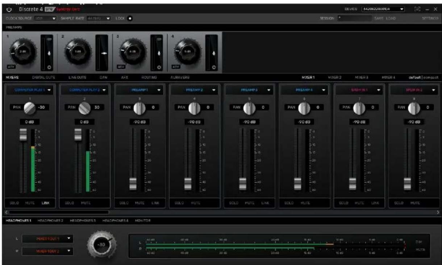Image resolution: width=442 pixels, height=265 pixels.
Task: Open the AuraVerb tab
Action: pyautogui.click(x=180, y=77)
